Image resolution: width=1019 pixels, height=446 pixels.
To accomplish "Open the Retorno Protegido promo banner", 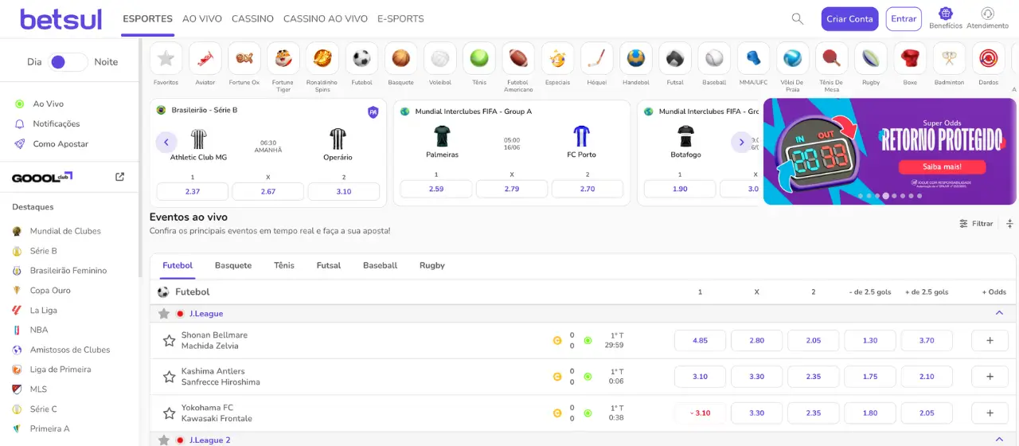I will 891,151.
